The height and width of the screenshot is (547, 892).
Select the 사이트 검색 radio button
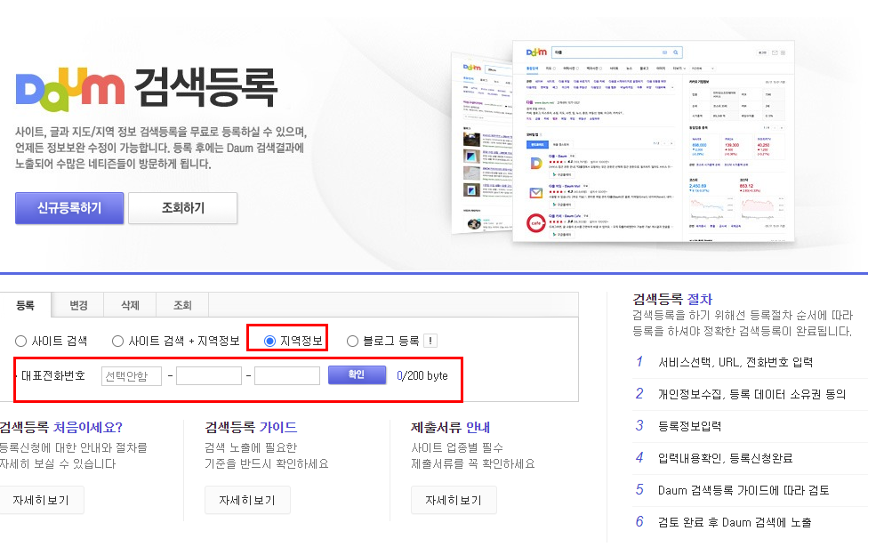click(x=21, y=341)
